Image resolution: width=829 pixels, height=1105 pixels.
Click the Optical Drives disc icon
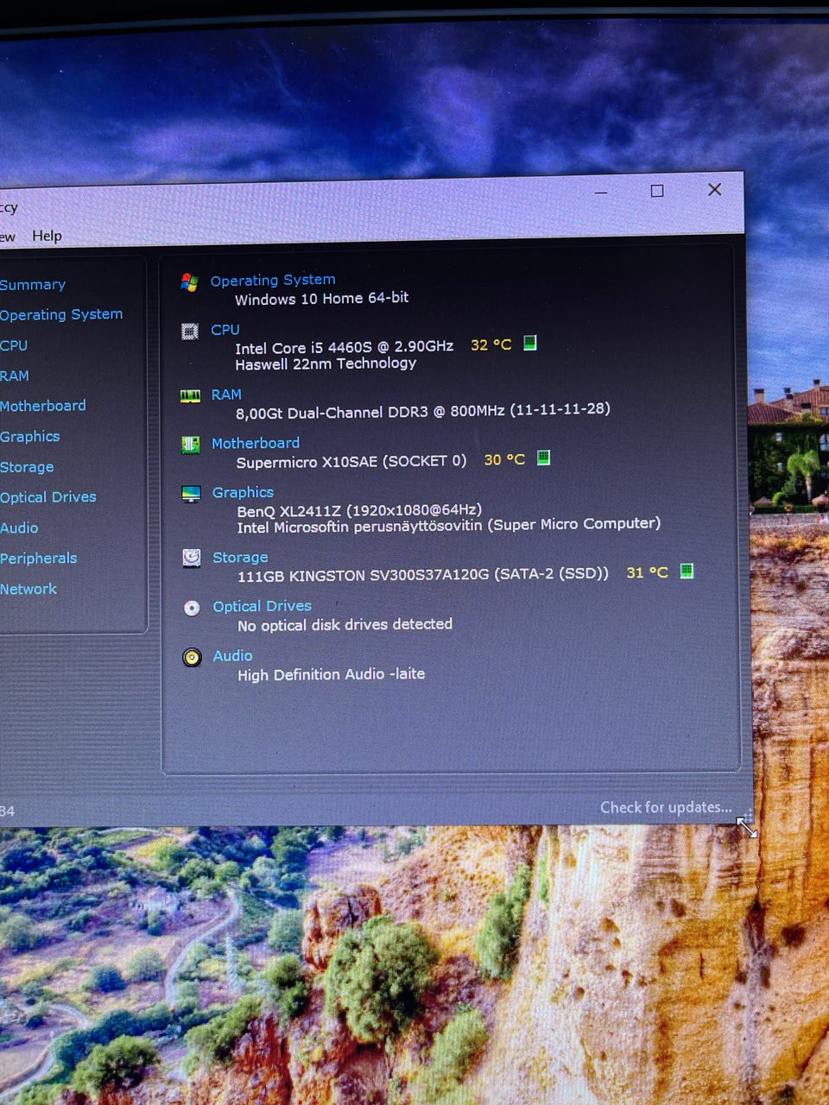tap(192, 608)
